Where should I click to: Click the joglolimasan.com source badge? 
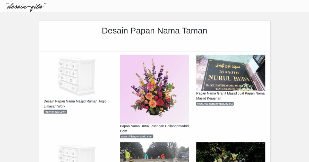[55, 112]
